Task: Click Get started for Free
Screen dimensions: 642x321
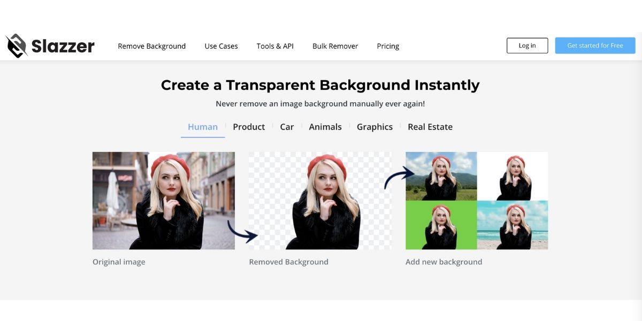Action: (x=595, y=45)
